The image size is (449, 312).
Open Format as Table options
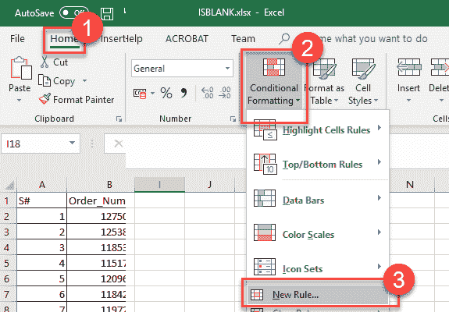coord(324,82)
